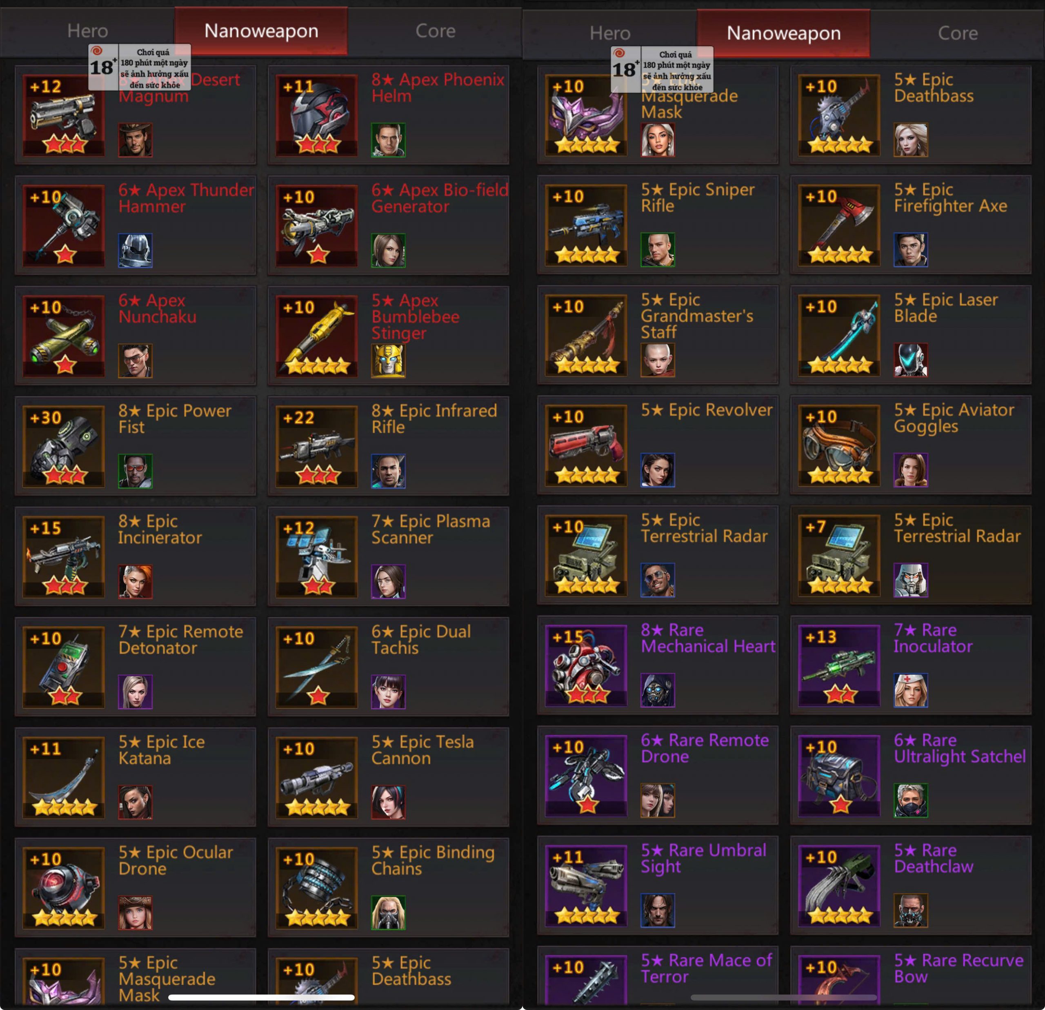
Task: Select the Epic Firefighter Axe icon
Action: [x=839, y=225]
